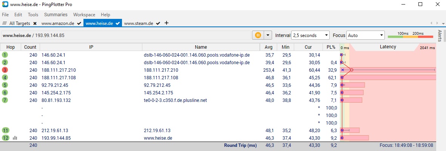This screenshot has width=446, height=151.
Task: Click the hop 12 www.heise.de name cell
Action: (x=158, y=138)
